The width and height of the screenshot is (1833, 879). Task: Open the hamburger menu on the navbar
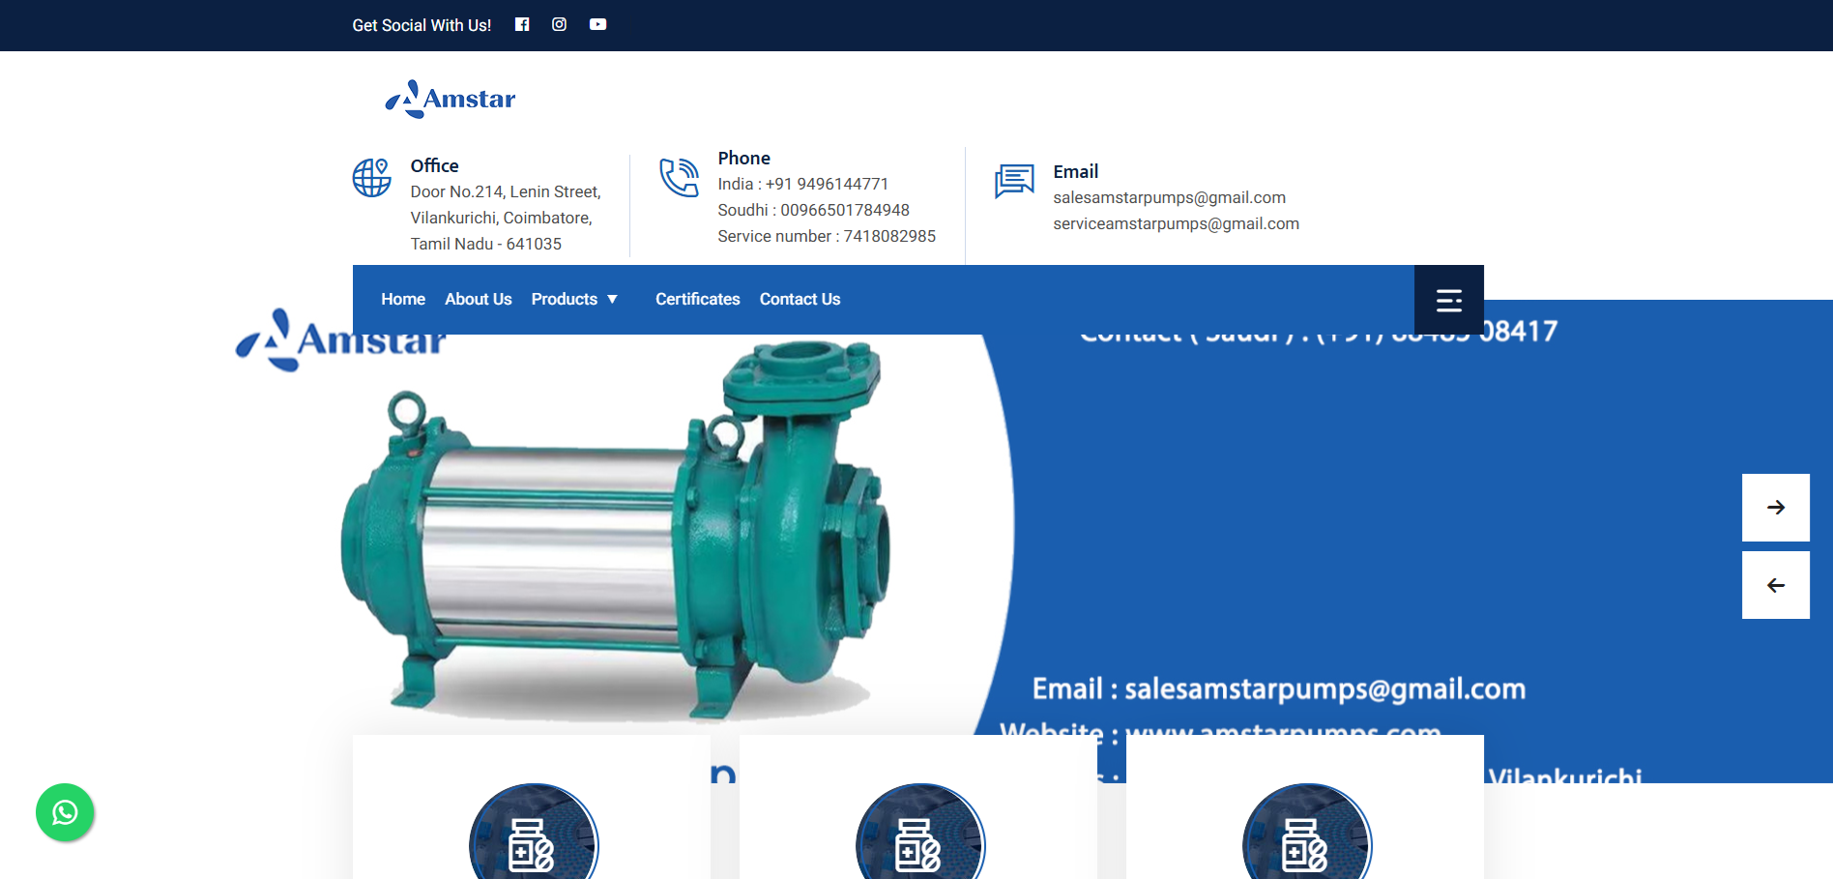[x=1448, y=300]
